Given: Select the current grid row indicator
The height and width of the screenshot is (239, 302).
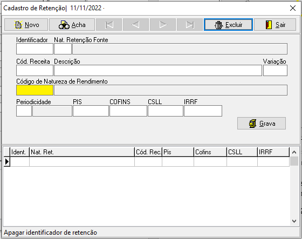Looking at the screenshot, I should click(7, 162).
